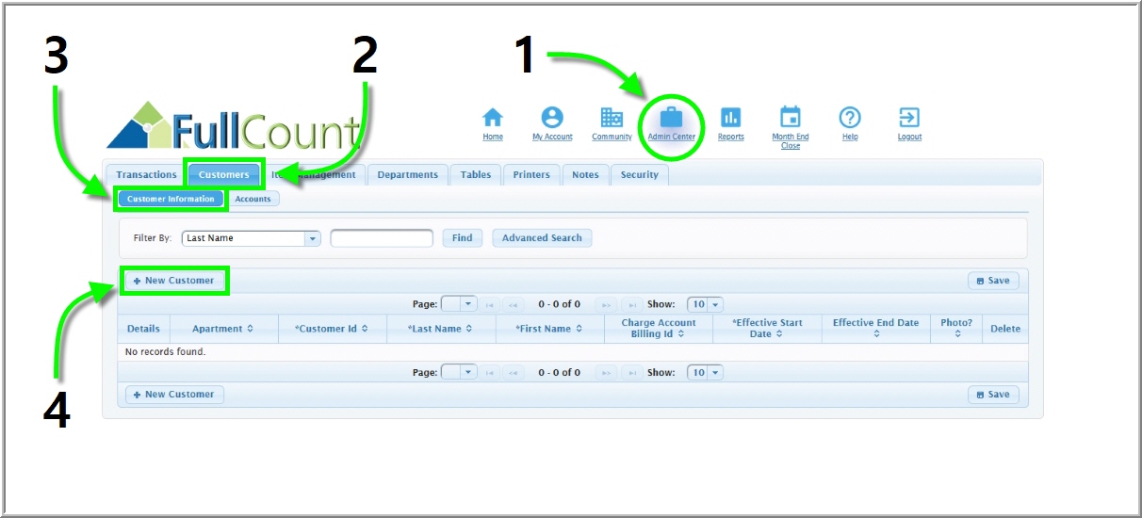
Task: Click the bottom Save button
Action: 993,395
